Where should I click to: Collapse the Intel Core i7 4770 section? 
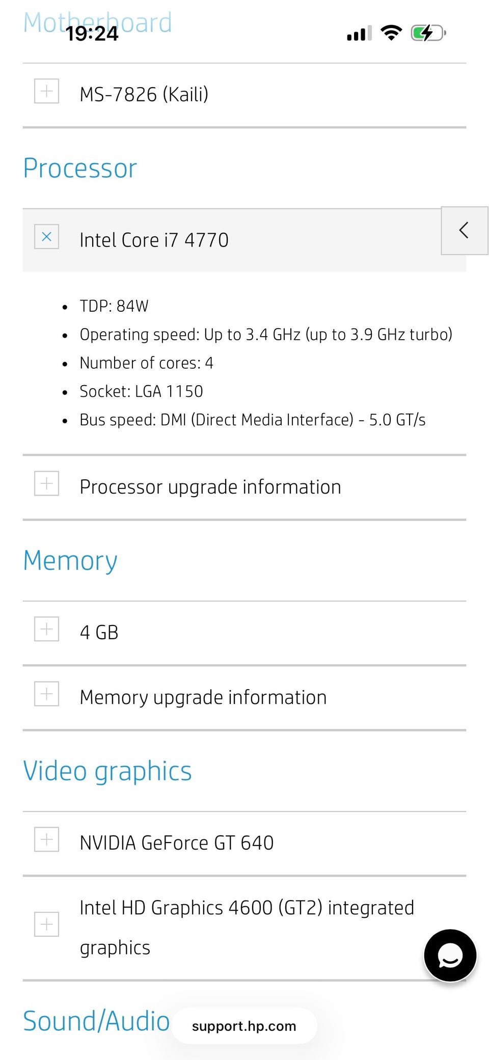(x=46, y=237)
